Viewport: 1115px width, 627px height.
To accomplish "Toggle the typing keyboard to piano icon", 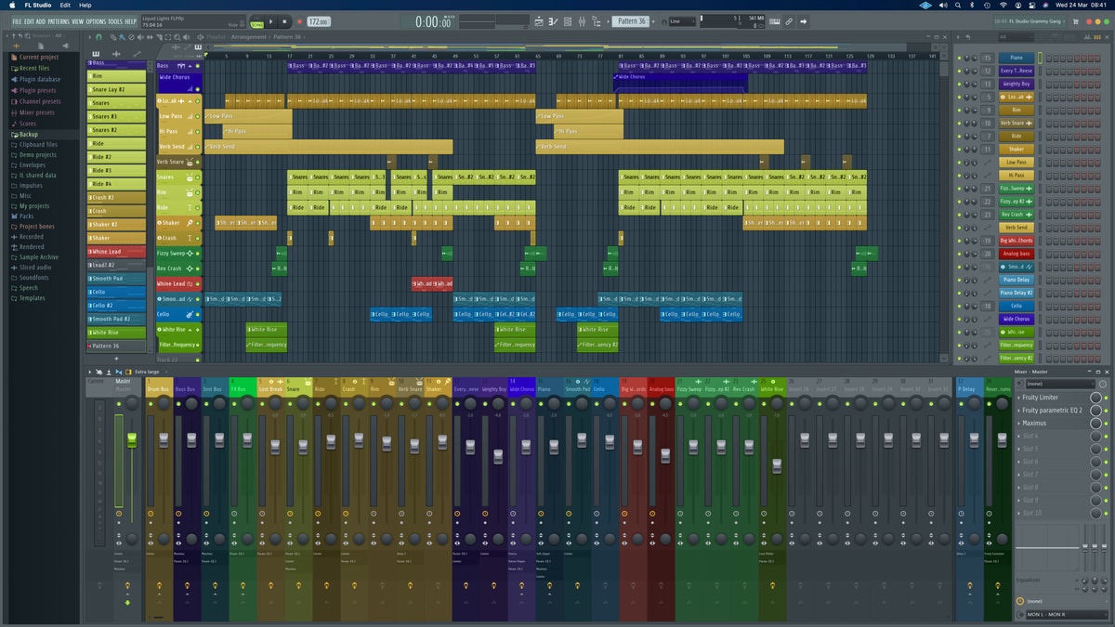I will pos(774,21).
